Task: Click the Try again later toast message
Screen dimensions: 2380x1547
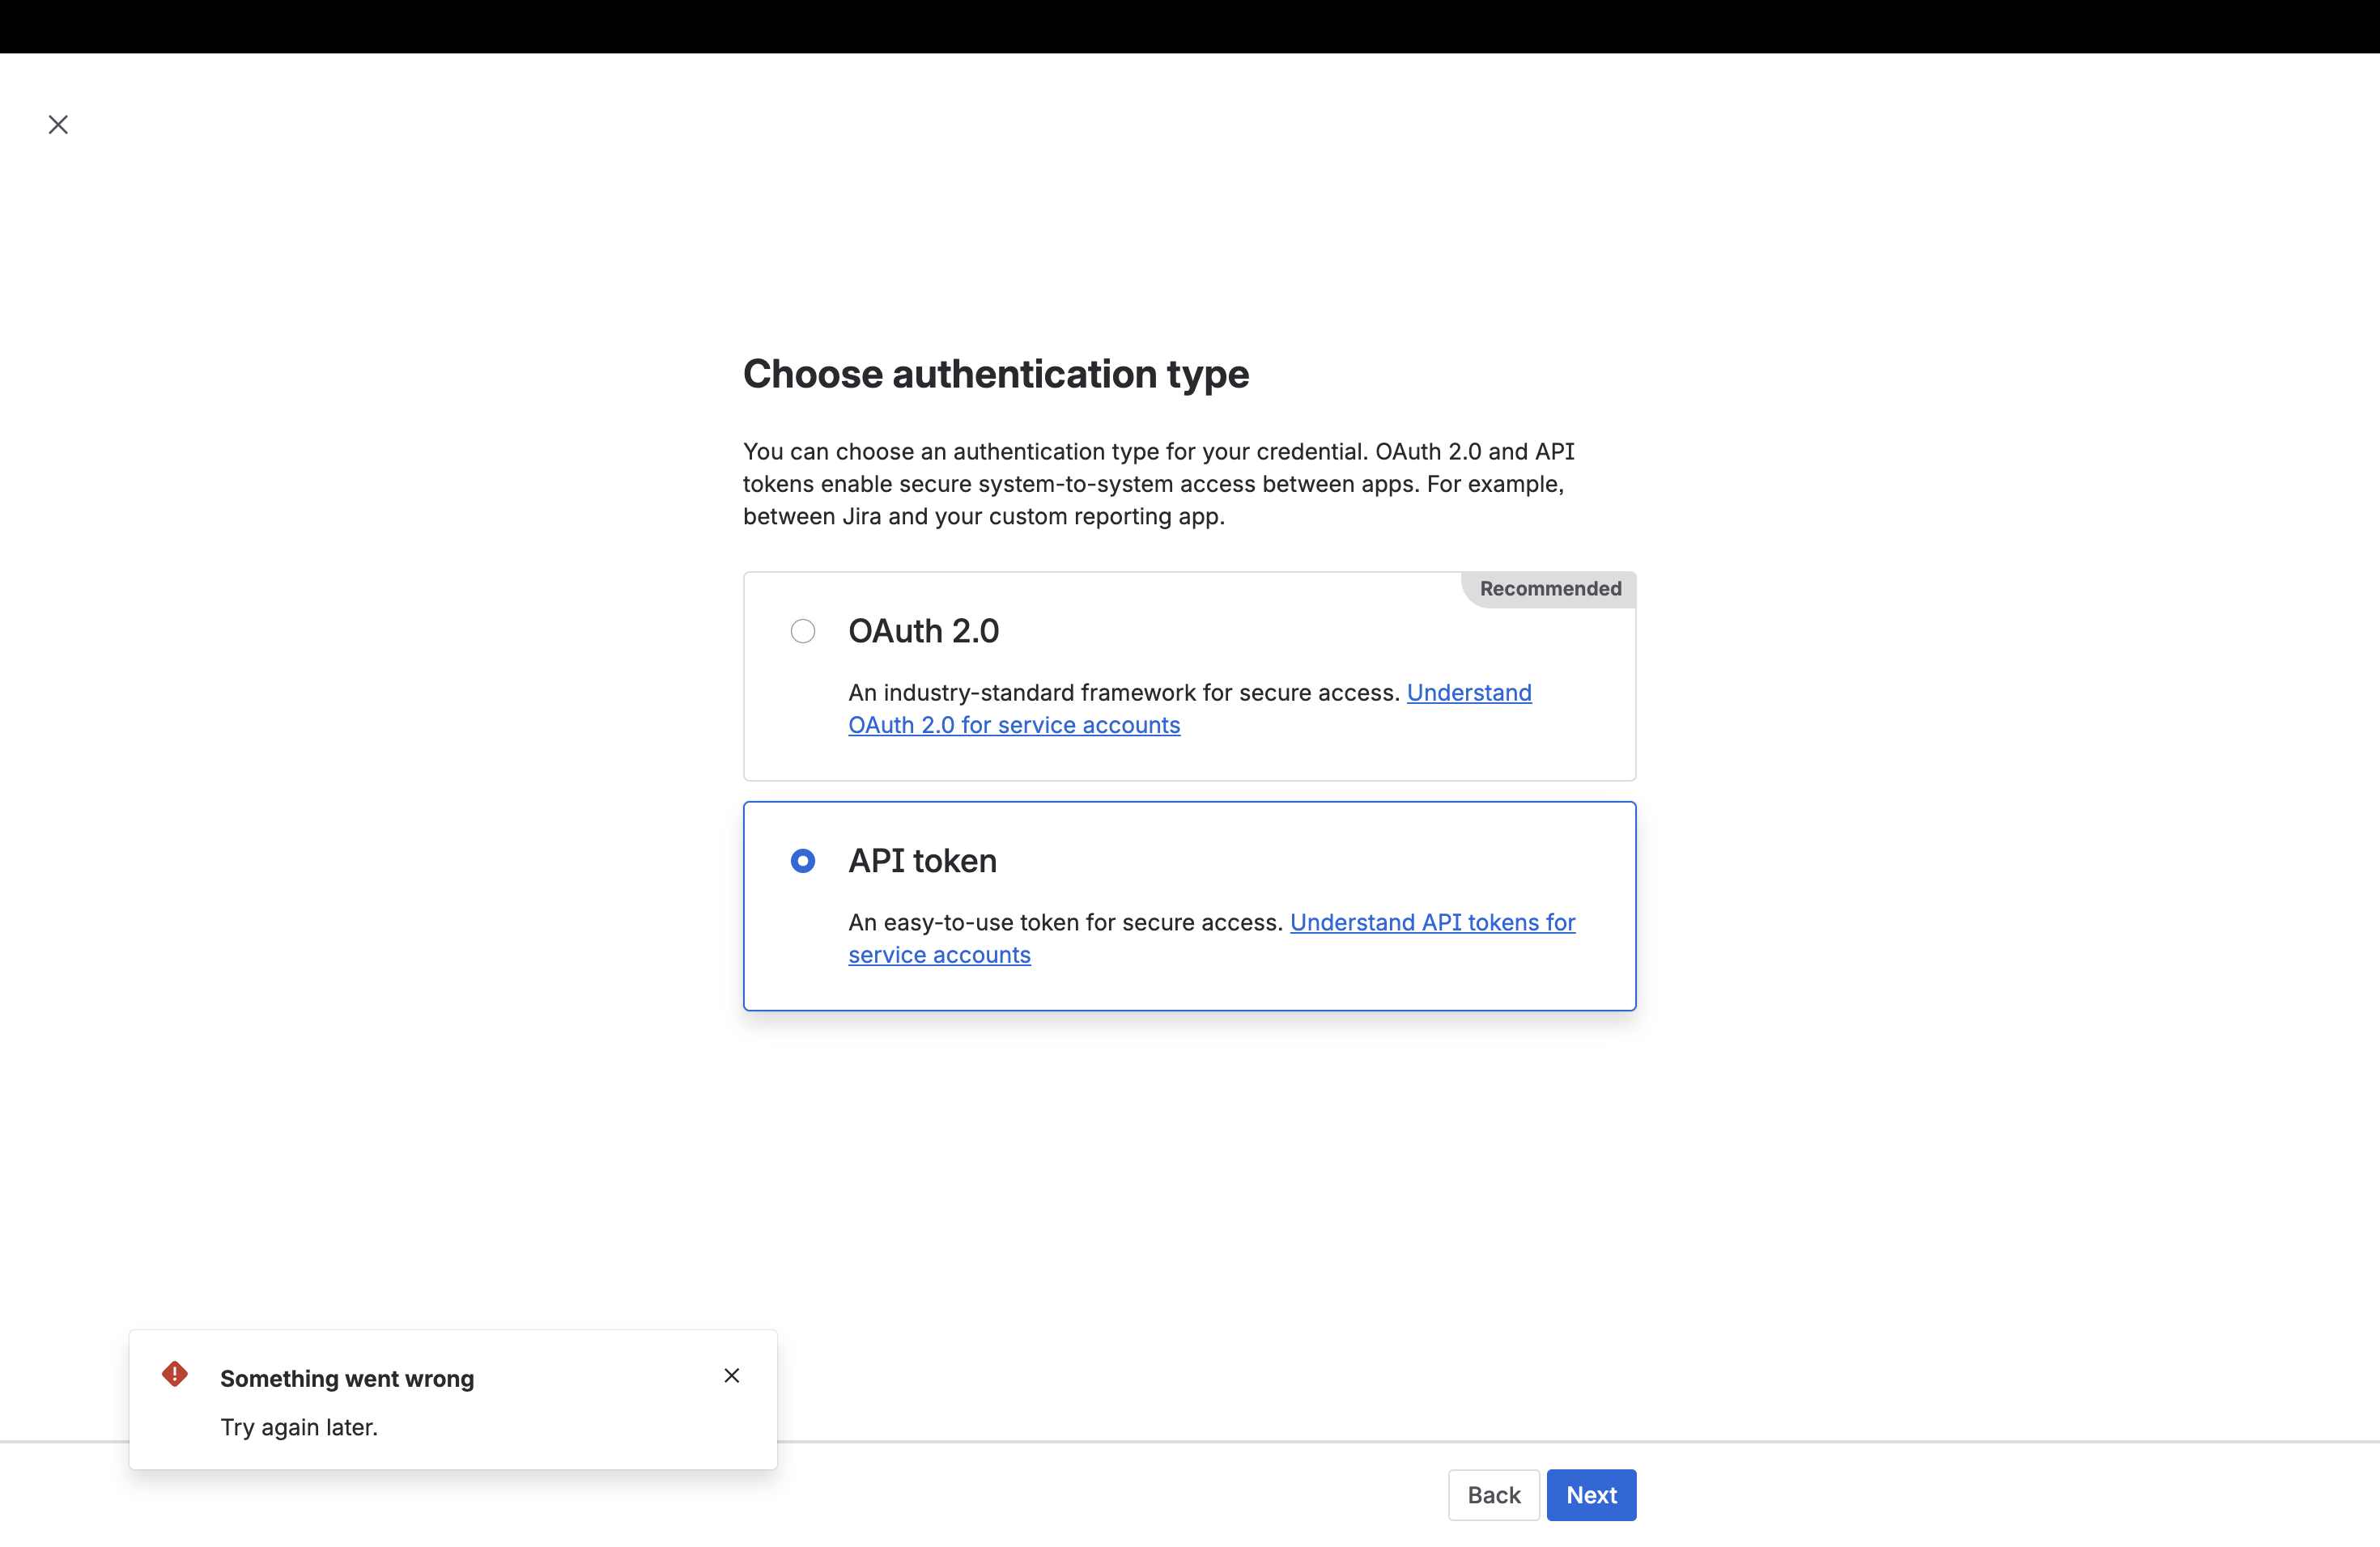Action: 298,1427
